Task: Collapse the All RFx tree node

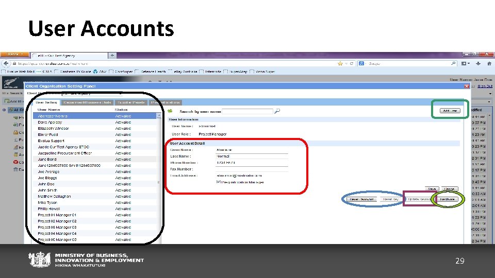Action: 4,110
